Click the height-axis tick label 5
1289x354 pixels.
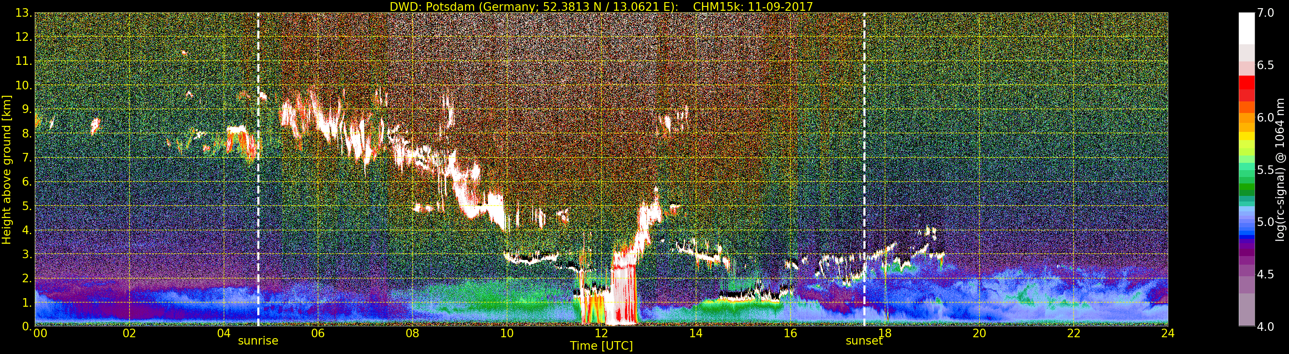26,206
